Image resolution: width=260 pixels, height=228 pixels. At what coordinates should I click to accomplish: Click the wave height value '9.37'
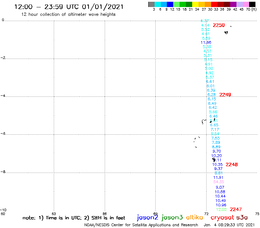(218, 169)
